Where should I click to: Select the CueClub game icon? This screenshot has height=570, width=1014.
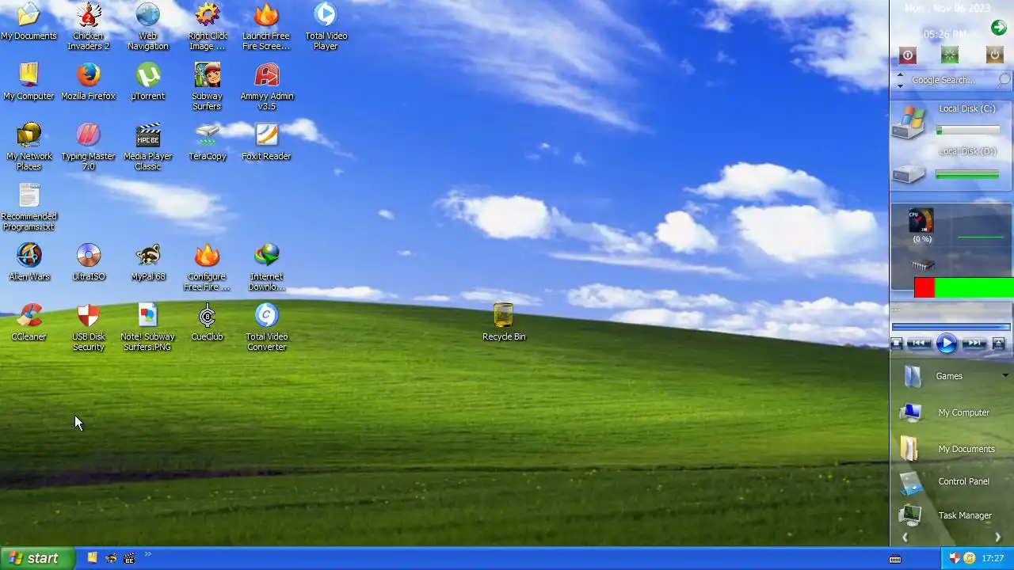(207, 322)
